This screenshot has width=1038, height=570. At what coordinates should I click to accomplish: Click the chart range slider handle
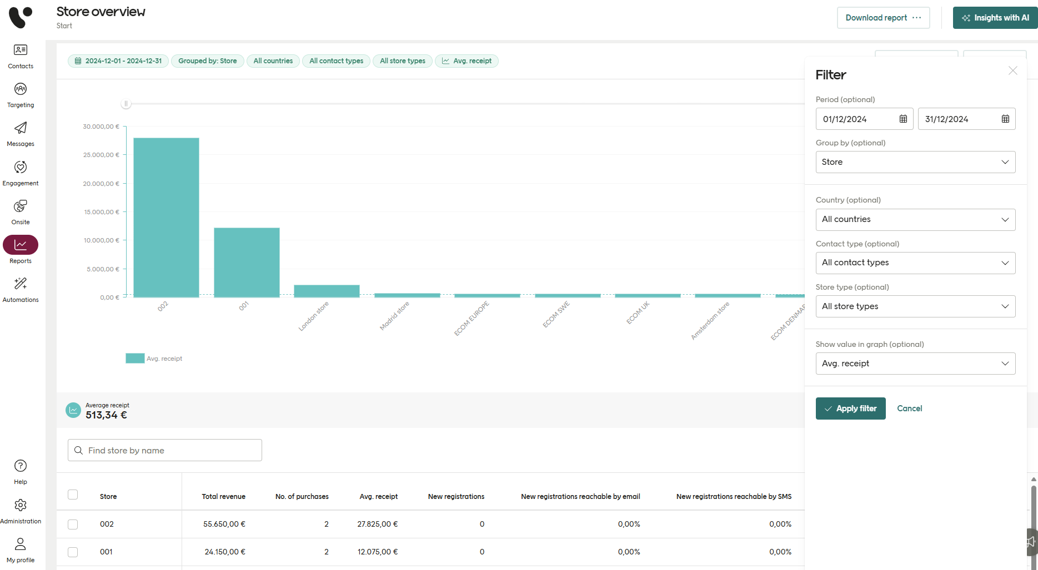(126, 104)
